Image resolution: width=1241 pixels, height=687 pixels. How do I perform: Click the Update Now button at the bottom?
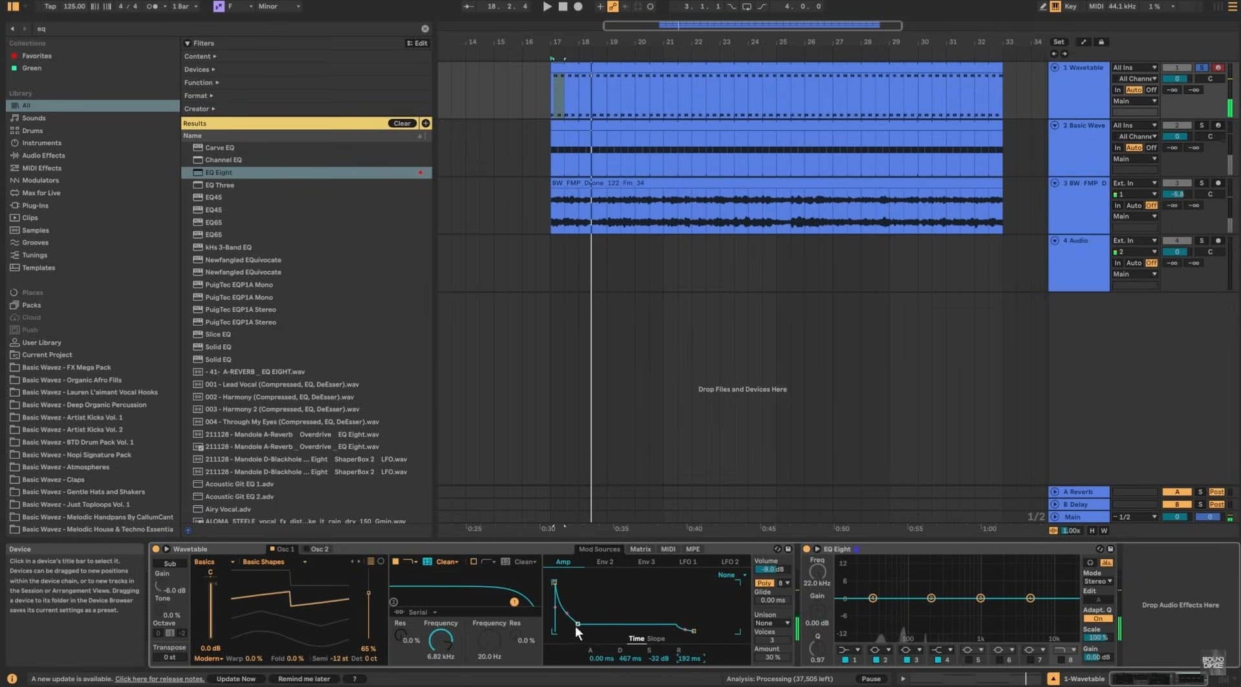pyautogui.click(x=236, y=679)
